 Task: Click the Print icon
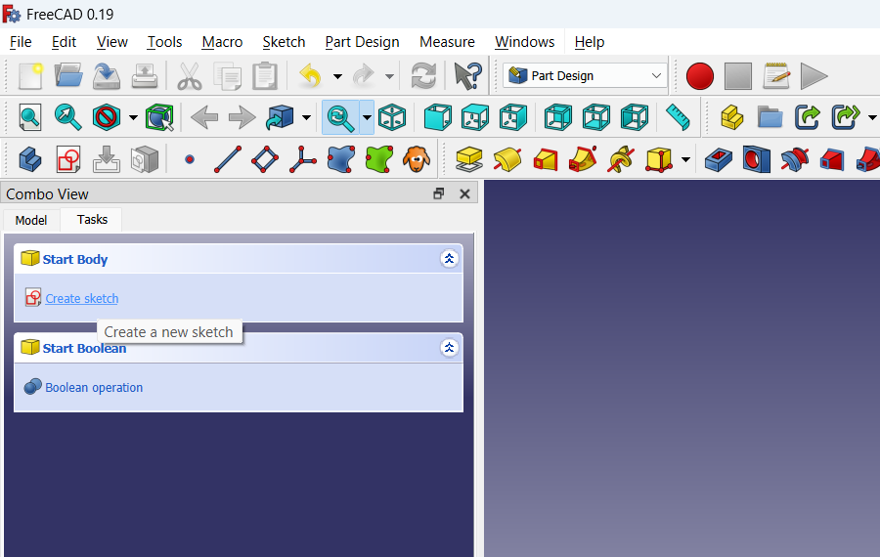pos(145,75)
